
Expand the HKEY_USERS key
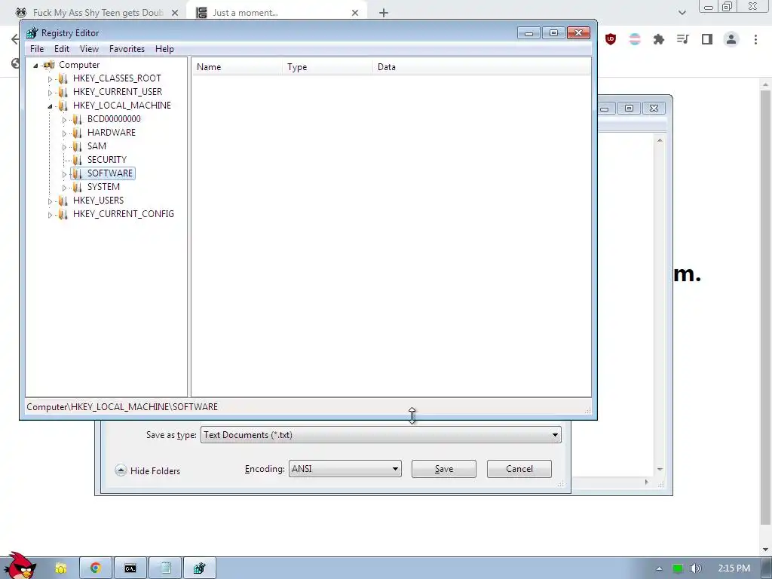[x=50, y=201]
